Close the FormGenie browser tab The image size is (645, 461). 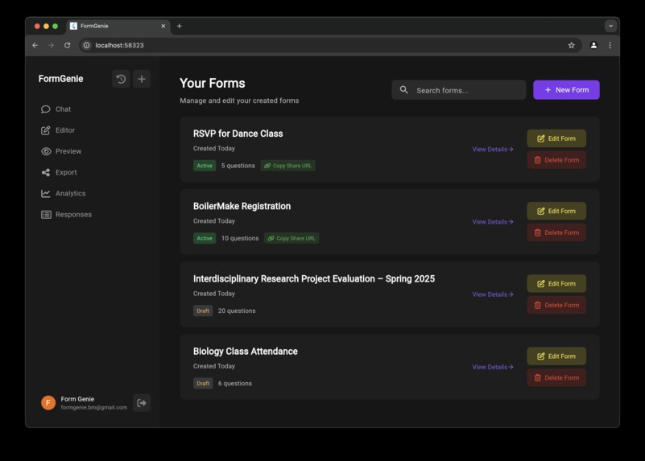pyautogui.click(x=163, y=26)
